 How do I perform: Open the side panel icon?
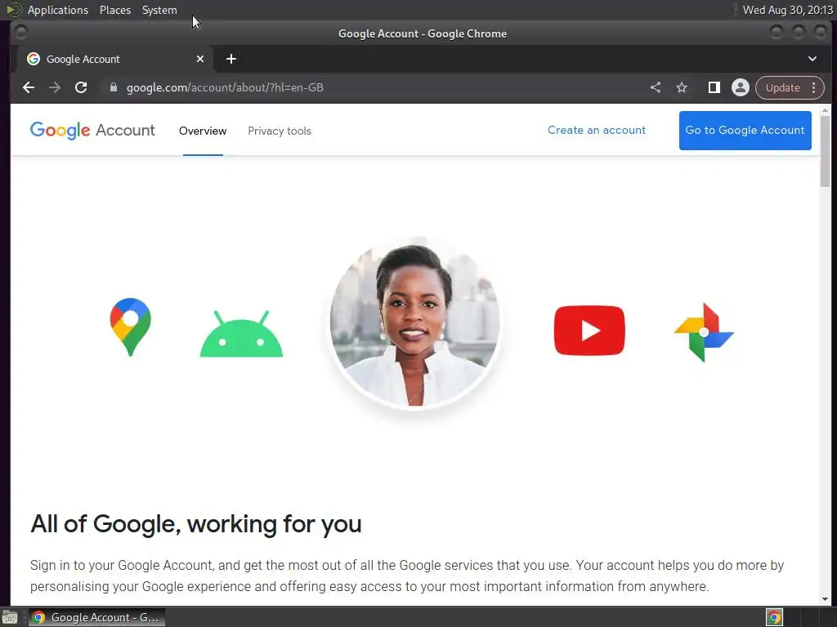(714, 87)
